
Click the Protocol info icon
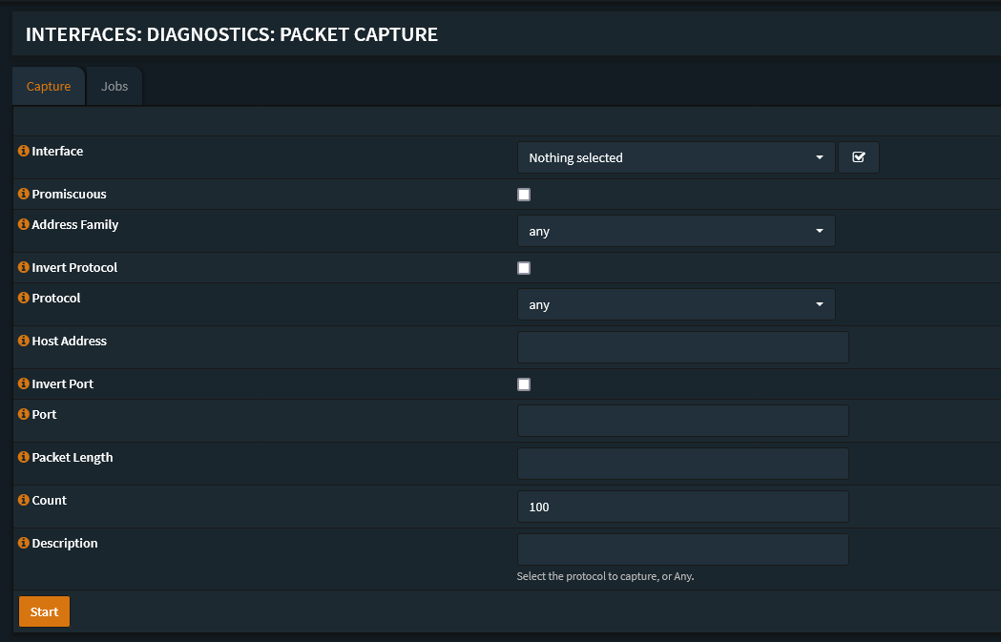point(21,298)
